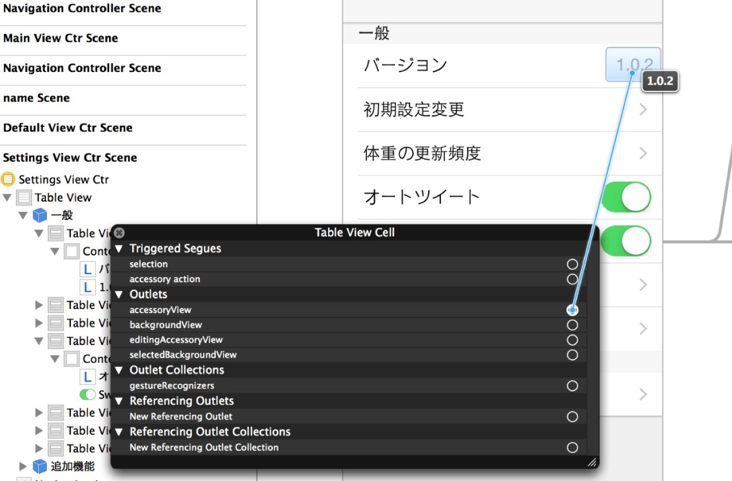Grab the popup resize handle corner
This screenshot has height=481, width=732.
click(592, 462)
